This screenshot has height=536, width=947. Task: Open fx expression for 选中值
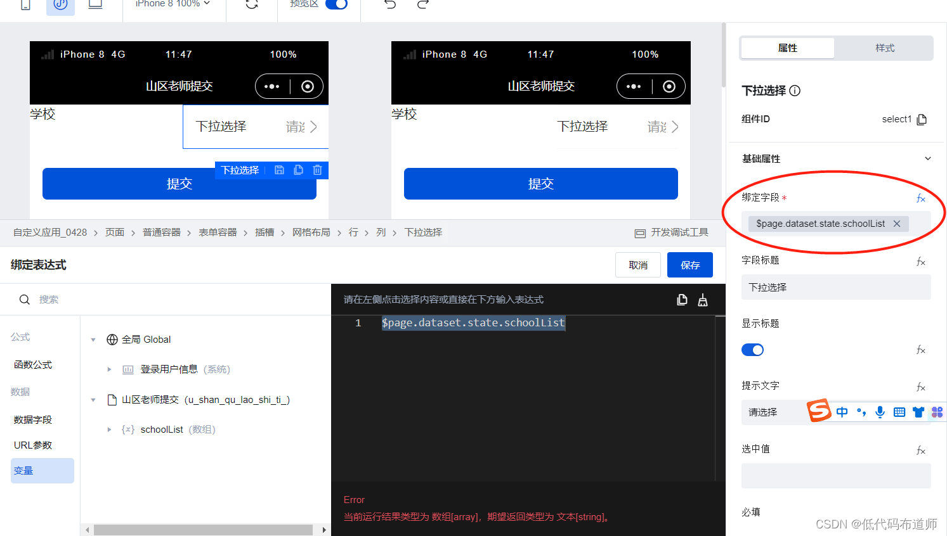pos(921,450)
